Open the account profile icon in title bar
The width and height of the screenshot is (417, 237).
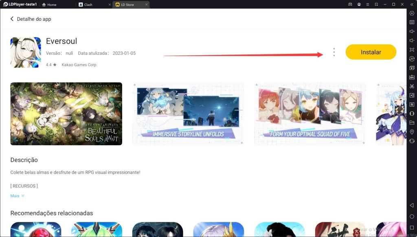[359, 4]
